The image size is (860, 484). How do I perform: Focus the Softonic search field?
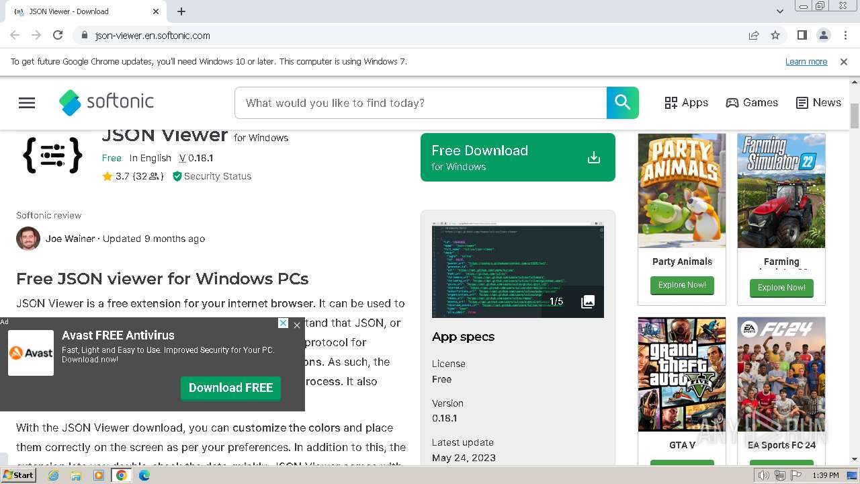[421, 103]
